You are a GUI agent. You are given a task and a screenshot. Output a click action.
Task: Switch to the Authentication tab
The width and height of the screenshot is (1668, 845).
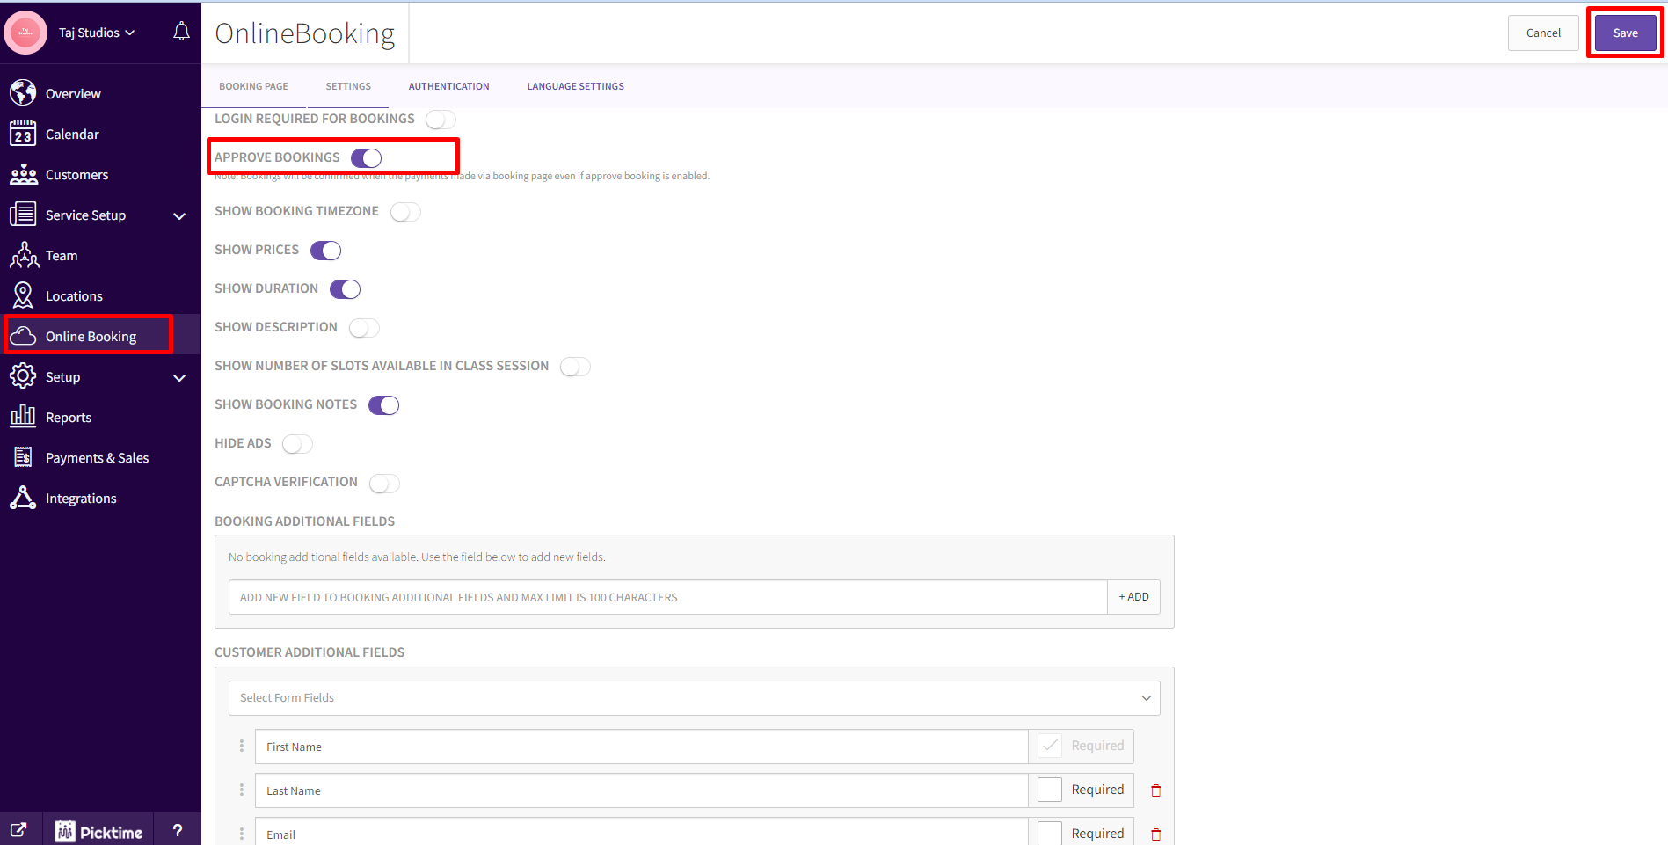pyautogui.click(x=448, y=85)
